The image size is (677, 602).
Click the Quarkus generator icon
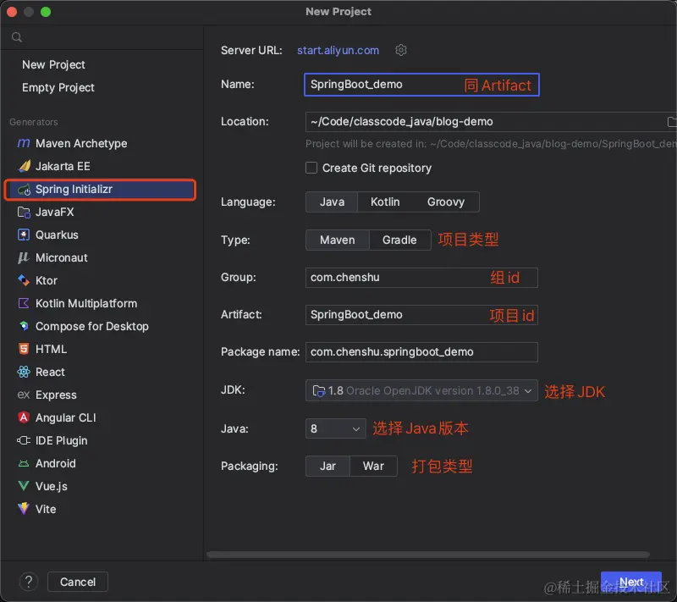coord(24,235)
